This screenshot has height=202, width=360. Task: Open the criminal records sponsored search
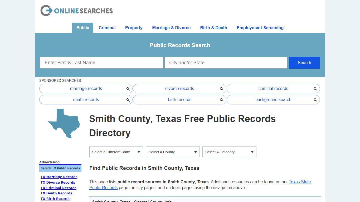pyautogui.click(x=273, y=89)
